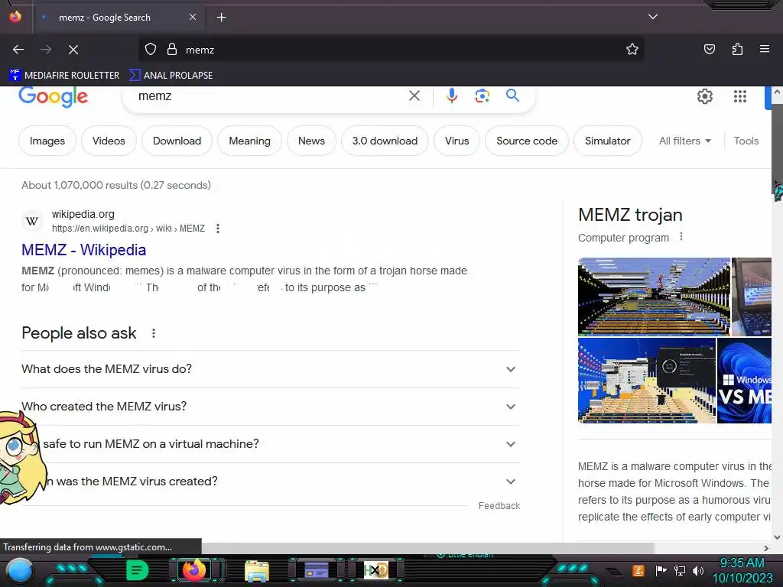Open the volume speaker tray icon

697,570
